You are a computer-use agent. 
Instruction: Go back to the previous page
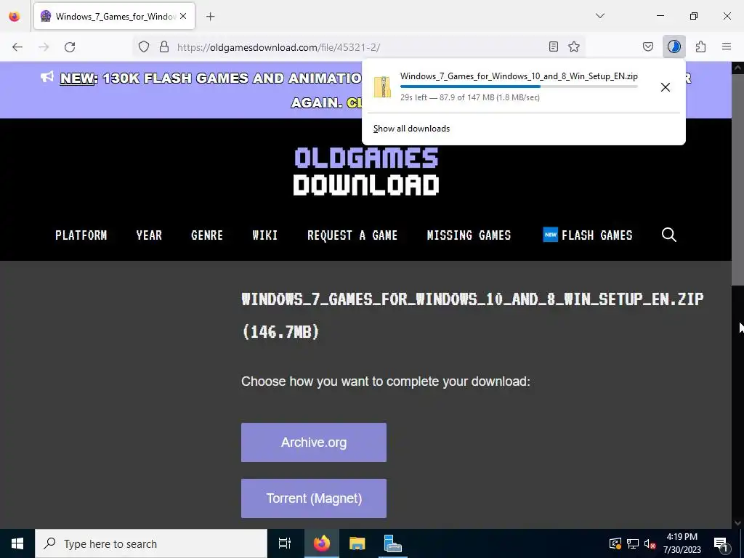17,47
